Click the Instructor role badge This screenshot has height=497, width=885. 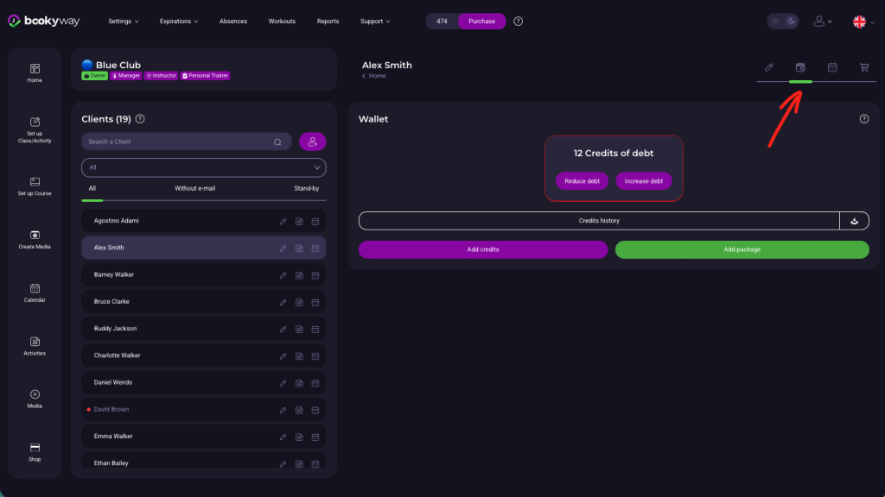coord(161,76)
